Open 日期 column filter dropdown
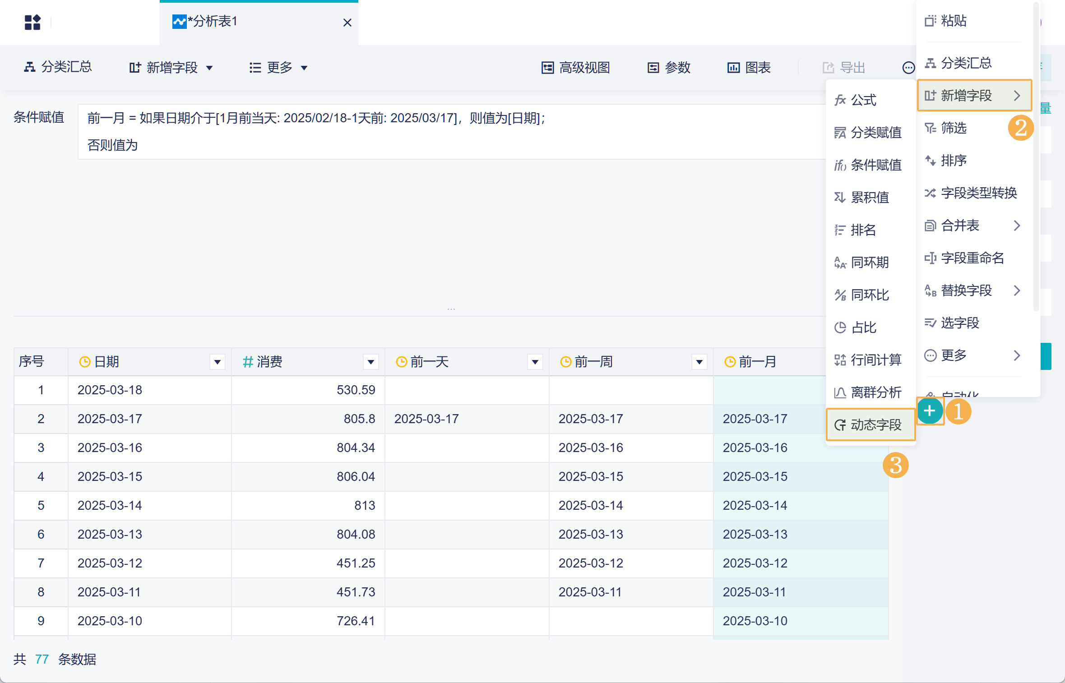Viewport: 1065px width, 683px height. click(x=218, y=362)
